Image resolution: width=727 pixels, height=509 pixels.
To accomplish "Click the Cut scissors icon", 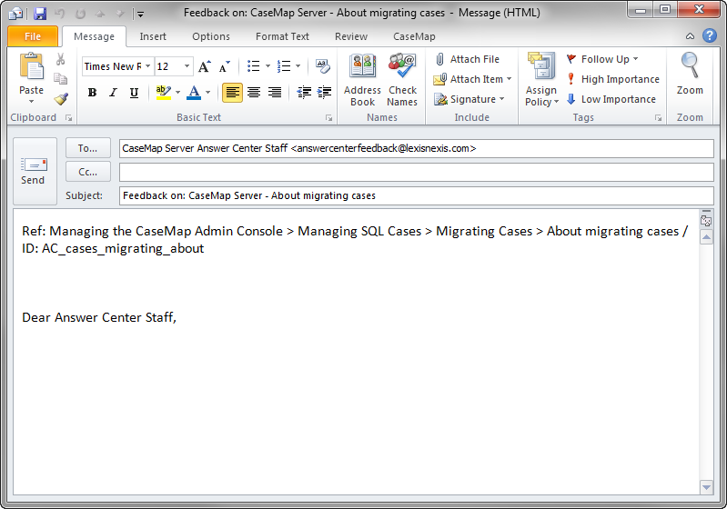I will click(x=61, y=59).
